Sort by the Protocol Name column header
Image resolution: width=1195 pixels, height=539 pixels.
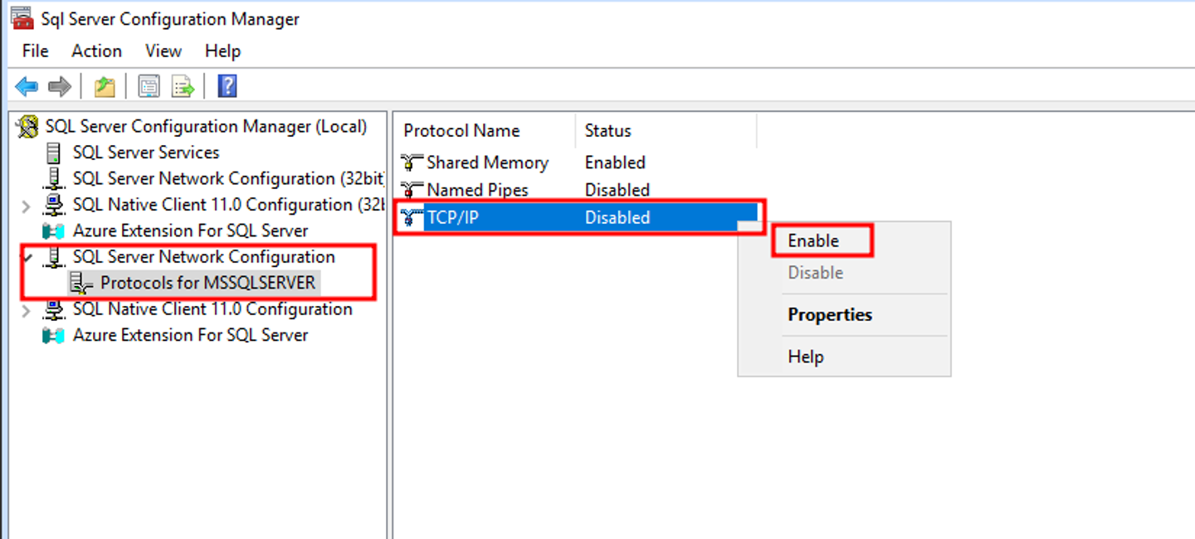pyautogui.click(x=485, y=131)
